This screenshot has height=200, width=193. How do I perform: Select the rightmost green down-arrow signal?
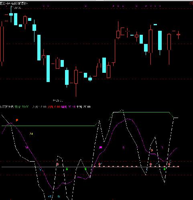pyautogui.click(x=165, y=169)
